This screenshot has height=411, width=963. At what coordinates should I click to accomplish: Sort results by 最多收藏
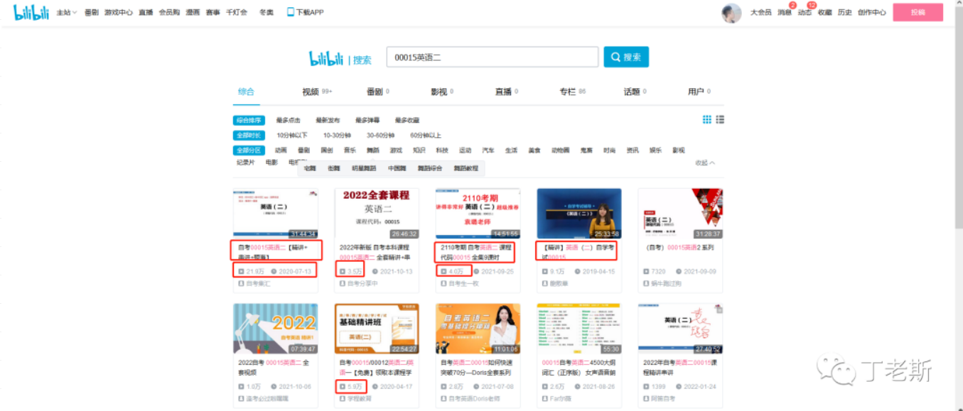click(407, 121)
